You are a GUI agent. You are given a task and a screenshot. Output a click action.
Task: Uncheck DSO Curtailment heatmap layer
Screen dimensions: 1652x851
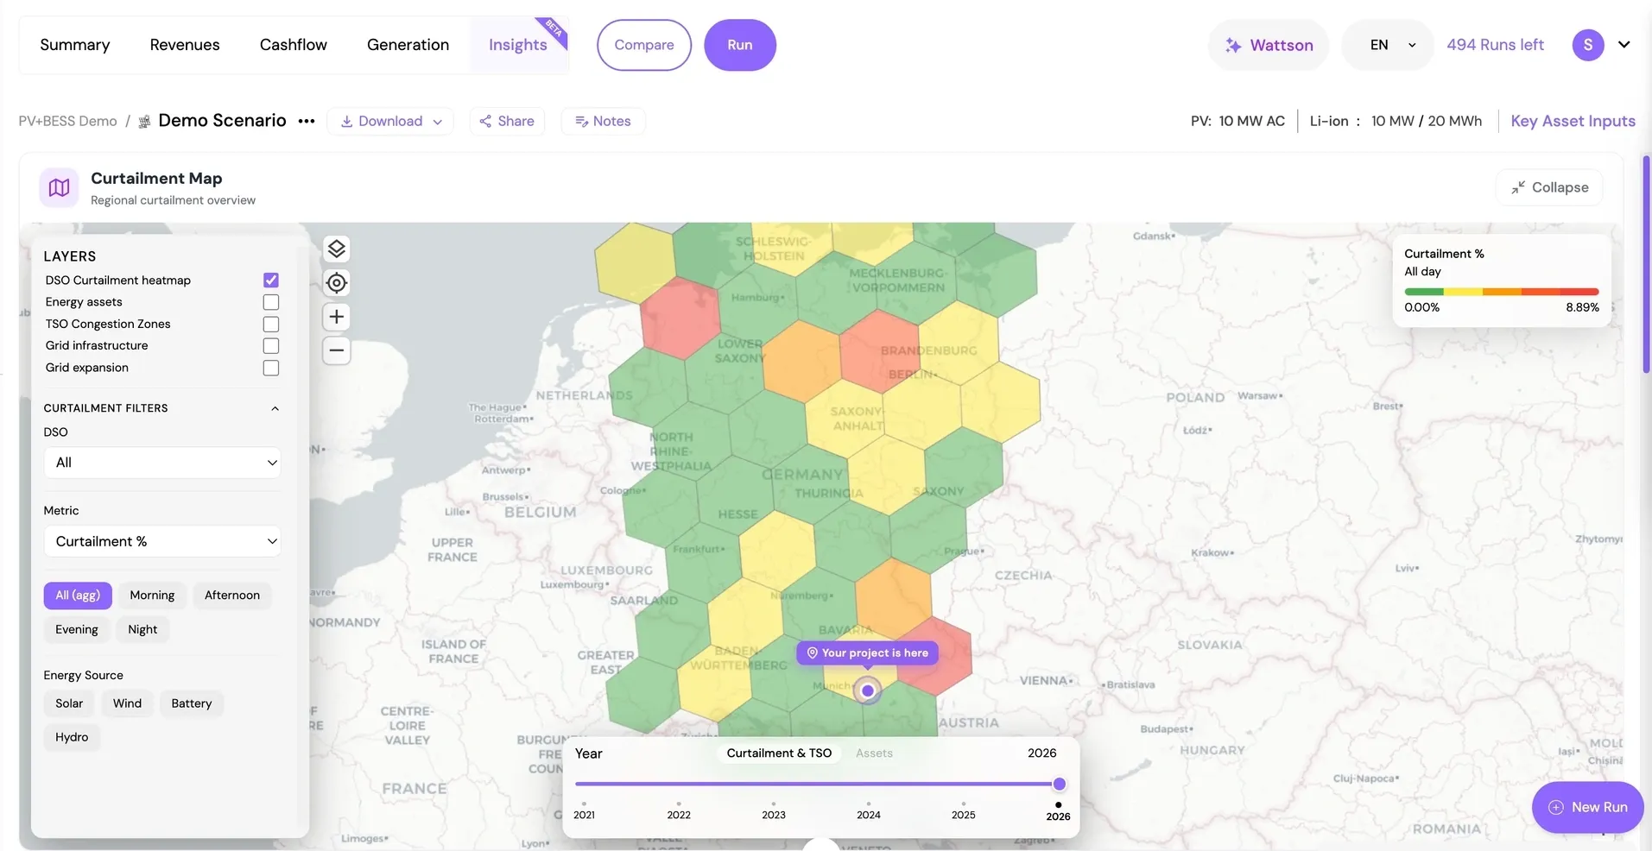(271, 280)
